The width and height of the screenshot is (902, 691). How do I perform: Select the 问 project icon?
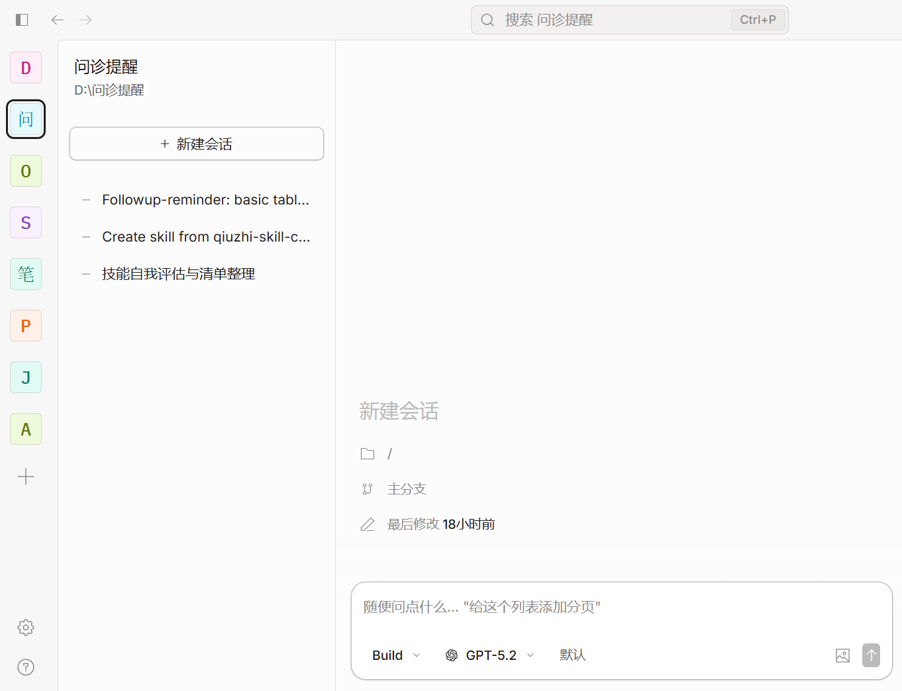(26, 119)
